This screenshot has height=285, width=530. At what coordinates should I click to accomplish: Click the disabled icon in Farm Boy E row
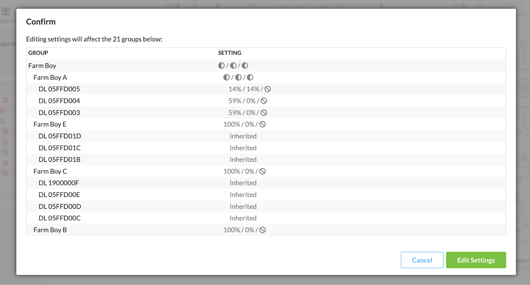(x=262, y=124)
